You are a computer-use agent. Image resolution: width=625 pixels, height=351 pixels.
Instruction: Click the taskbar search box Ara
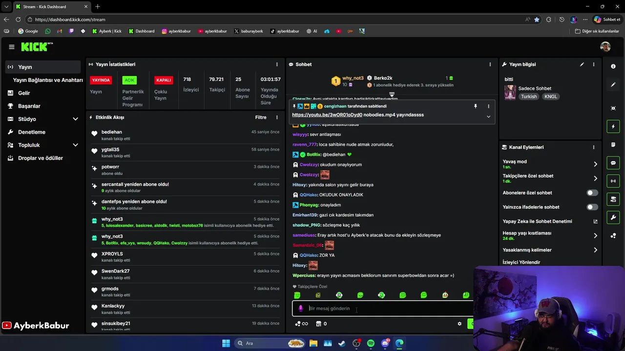270,343
